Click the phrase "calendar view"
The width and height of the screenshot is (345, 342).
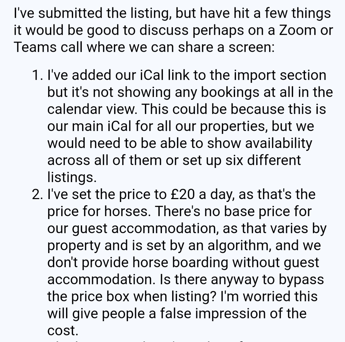click(92, 109)
